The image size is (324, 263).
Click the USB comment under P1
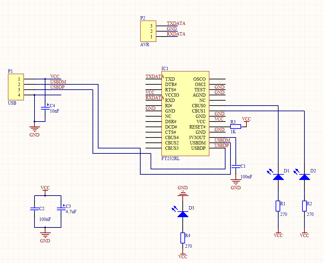(12, 103)
